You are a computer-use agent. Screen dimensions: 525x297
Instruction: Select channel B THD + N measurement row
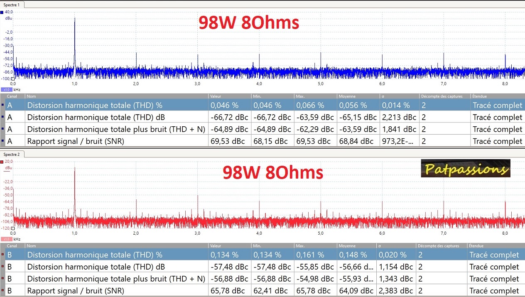pyautogui.click(x=116, y=279)
